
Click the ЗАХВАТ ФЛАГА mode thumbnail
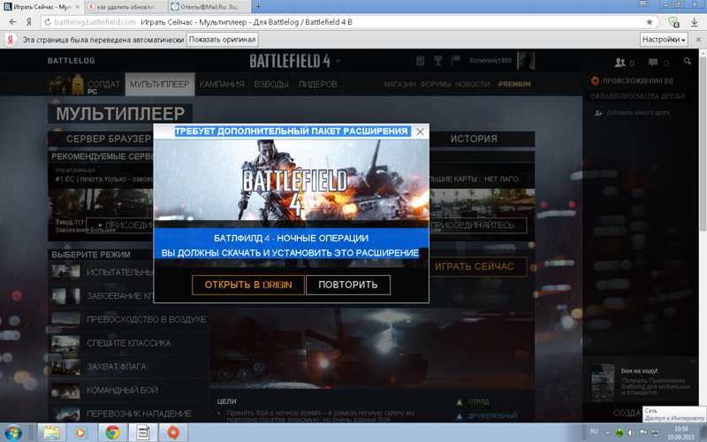(65, 367)
